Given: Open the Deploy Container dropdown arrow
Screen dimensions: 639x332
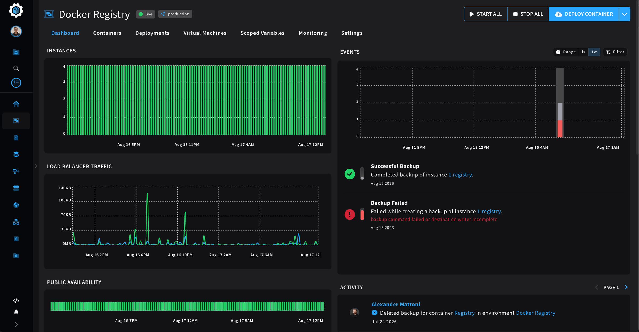Looking at the screenshot, I should (625, 14).
